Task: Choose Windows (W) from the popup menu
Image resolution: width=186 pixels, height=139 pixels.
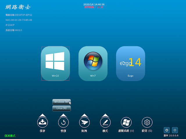Action: point(61,102)
